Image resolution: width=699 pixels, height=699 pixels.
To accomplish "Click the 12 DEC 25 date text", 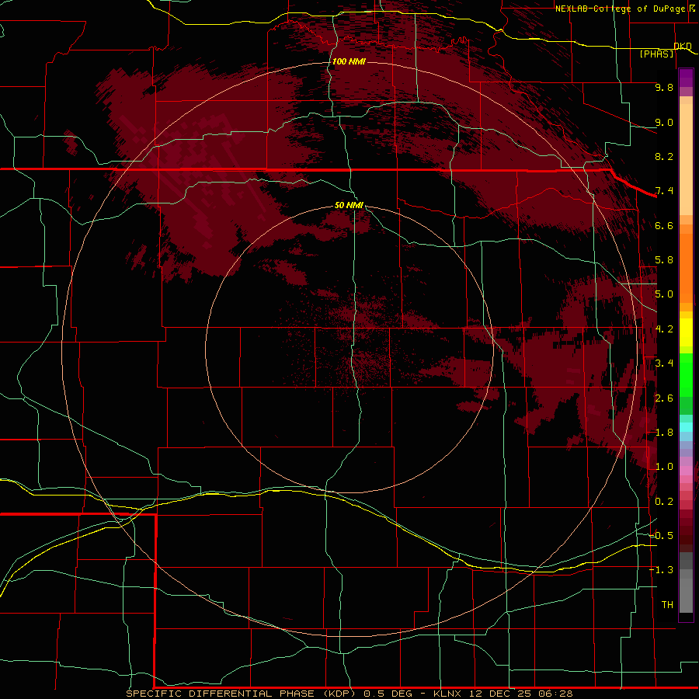I will 499,694.
